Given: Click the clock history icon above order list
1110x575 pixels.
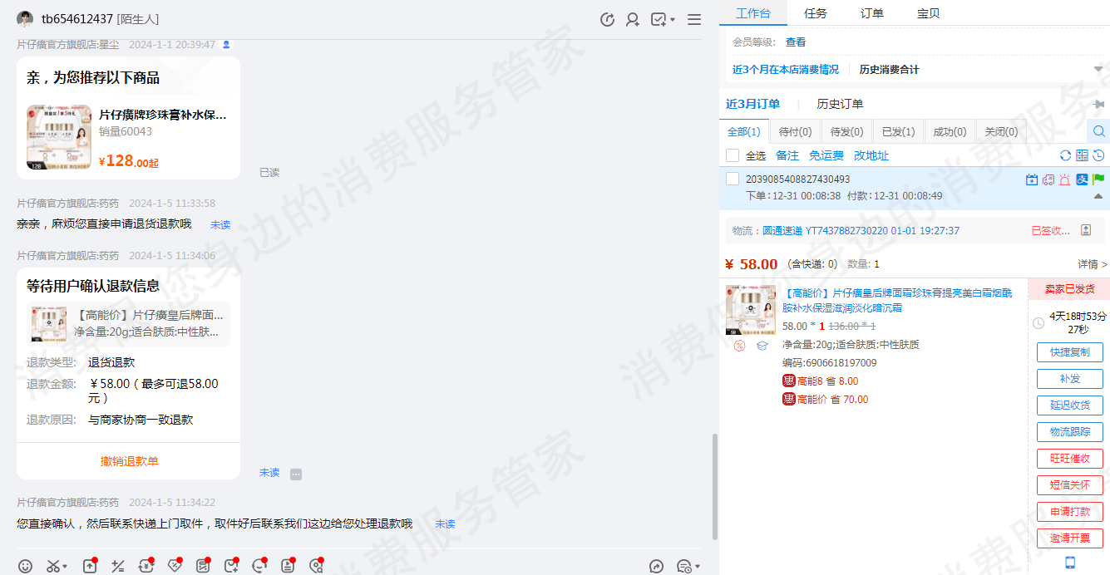Looking at the screenshot, I should (1098, 155).
